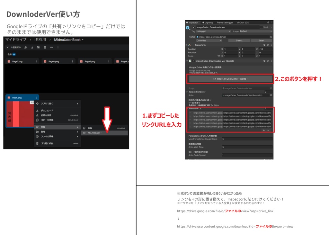Go to マイドライブ in the breadcrumb
Screen dimensions: 329x235
coord(16,40)
